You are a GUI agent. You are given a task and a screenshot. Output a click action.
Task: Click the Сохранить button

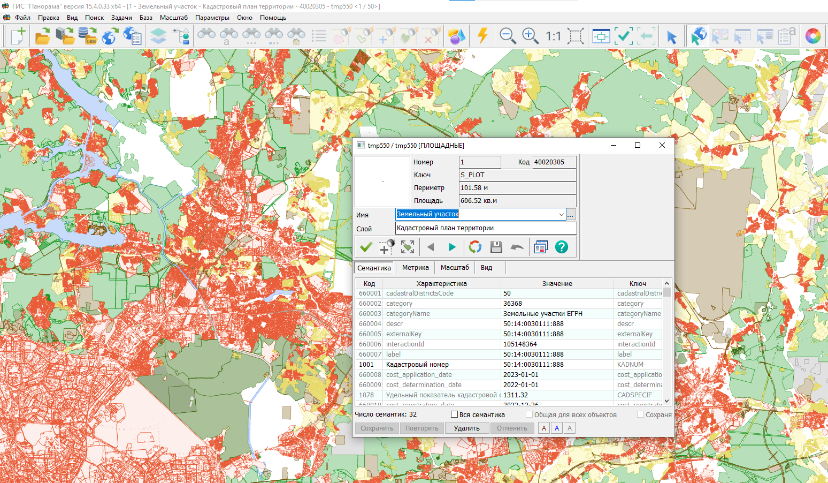[x=377, y=428]
